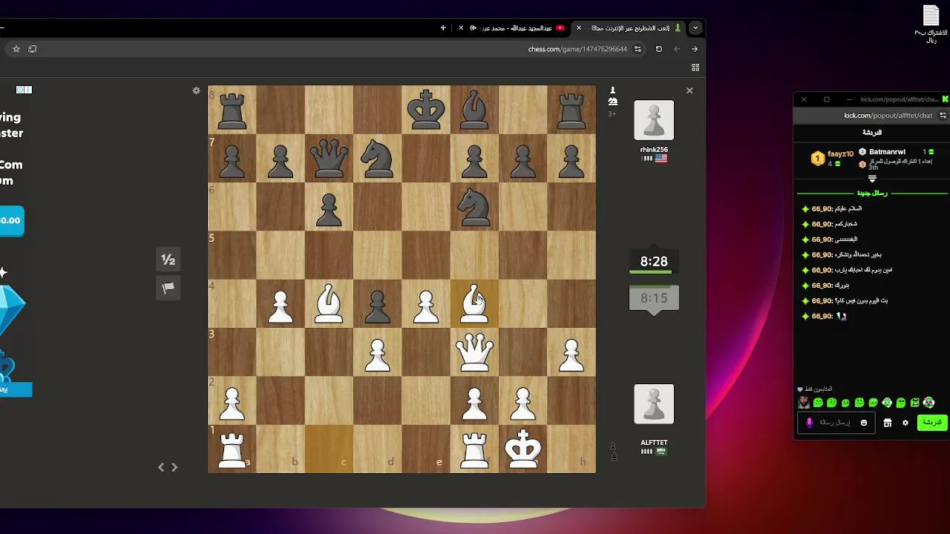Insert the rainbow-ringed emote in Kick chat
The height and width of the screenshot is (534, 950).
tap(928, 403)
